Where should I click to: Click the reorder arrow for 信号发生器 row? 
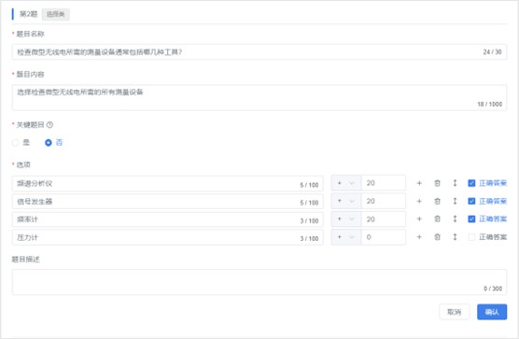pos(455,201)
